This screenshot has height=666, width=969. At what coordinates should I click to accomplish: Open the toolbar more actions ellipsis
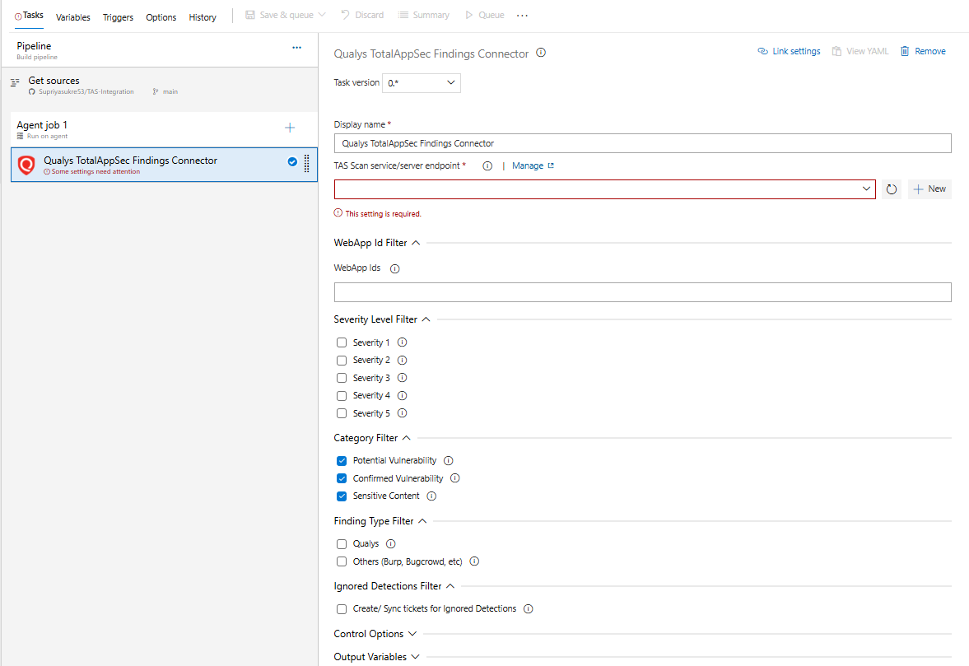(522, 16)
